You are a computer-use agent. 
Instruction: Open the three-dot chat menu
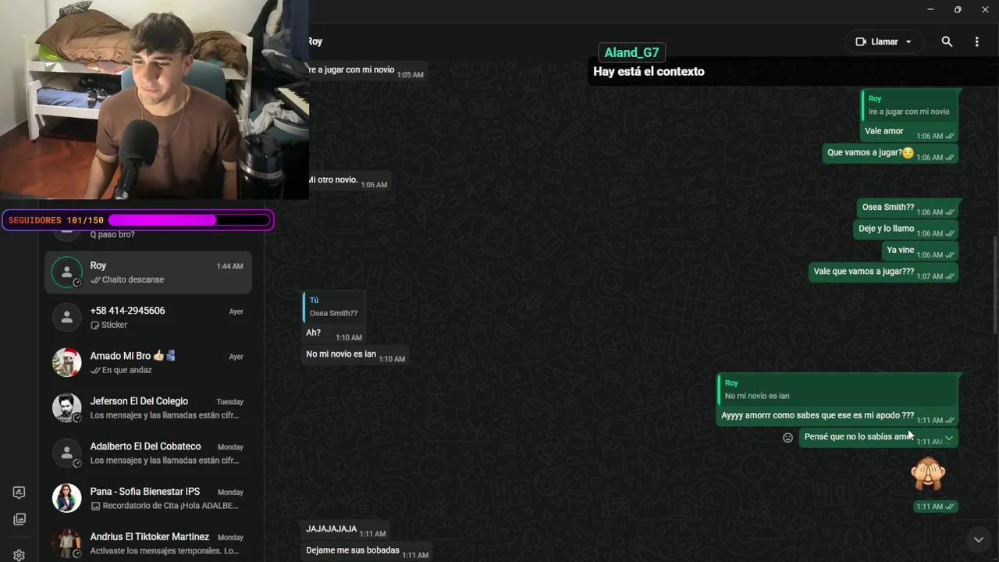976,41
